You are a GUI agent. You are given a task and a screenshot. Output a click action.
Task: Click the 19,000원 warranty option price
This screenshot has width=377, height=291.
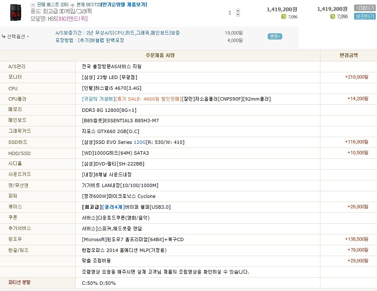click(x=234, y=33)
